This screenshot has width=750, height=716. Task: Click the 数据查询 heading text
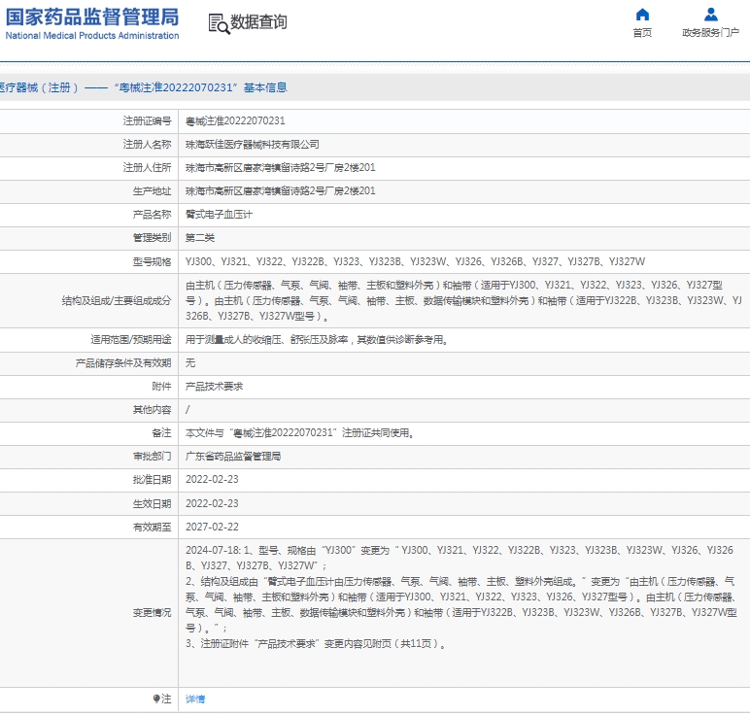(258, 22)
